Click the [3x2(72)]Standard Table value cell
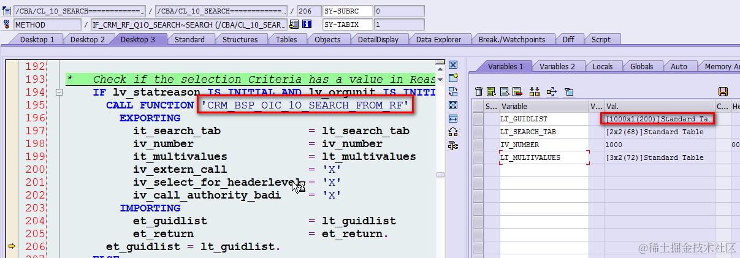Viewport: 740px width, 258px height. pos(660,157)
